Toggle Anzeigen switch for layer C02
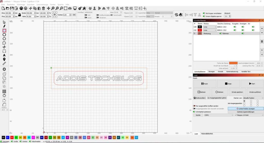This screenshot has height=143, width=264. [x=243, y=30]
